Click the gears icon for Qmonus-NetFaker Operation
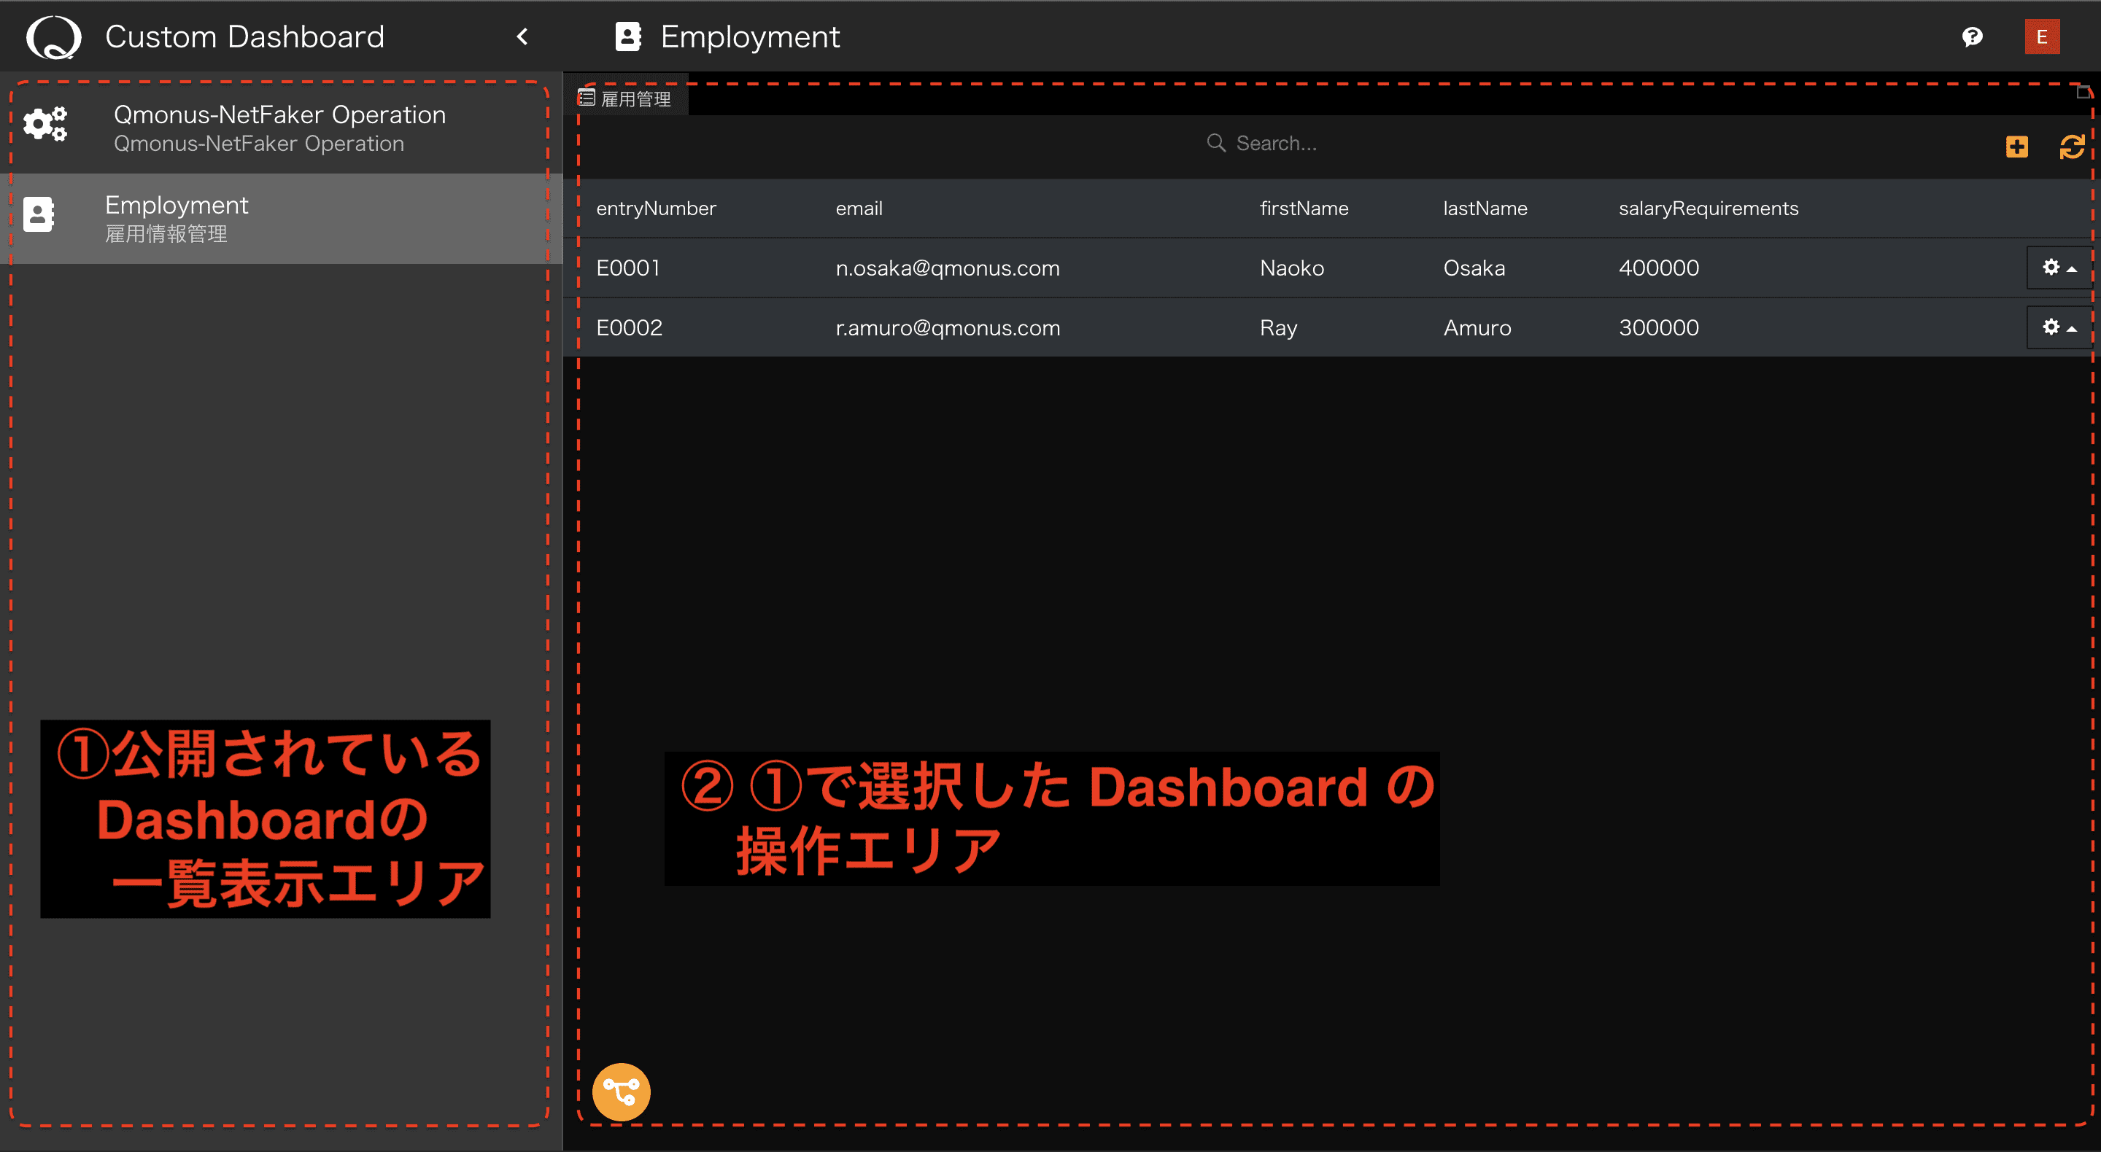Image resolution: width=2101 pixels, height=1152 pixels. click(45, 124)
